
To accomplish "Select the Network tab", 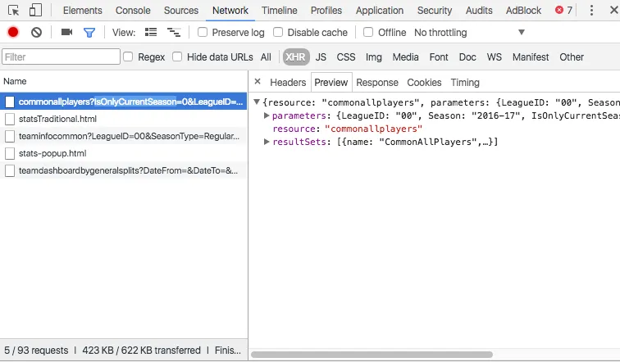I will (x=230, y=11).
